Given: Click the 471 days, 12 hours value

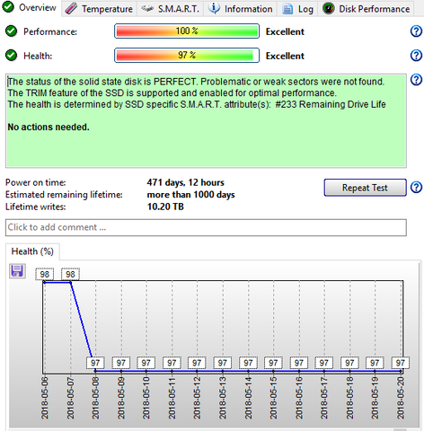Looking at the screenshot, I should coord(186,182).
